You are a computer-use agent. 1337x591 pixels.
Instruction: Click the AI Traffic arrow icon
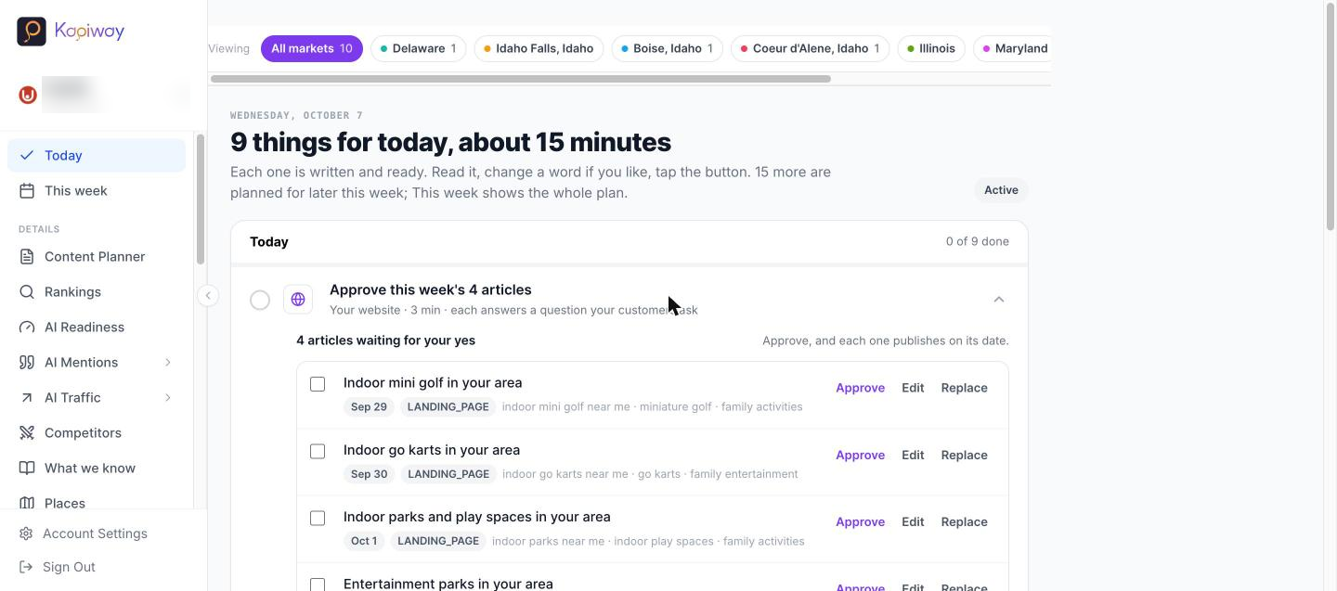click(x=27, y=397)
